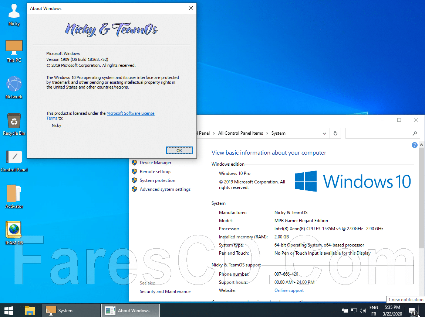This screenshot has width=425, height=317.
Task: Close the About Windows dialog
Action: [x=191, y=8]
